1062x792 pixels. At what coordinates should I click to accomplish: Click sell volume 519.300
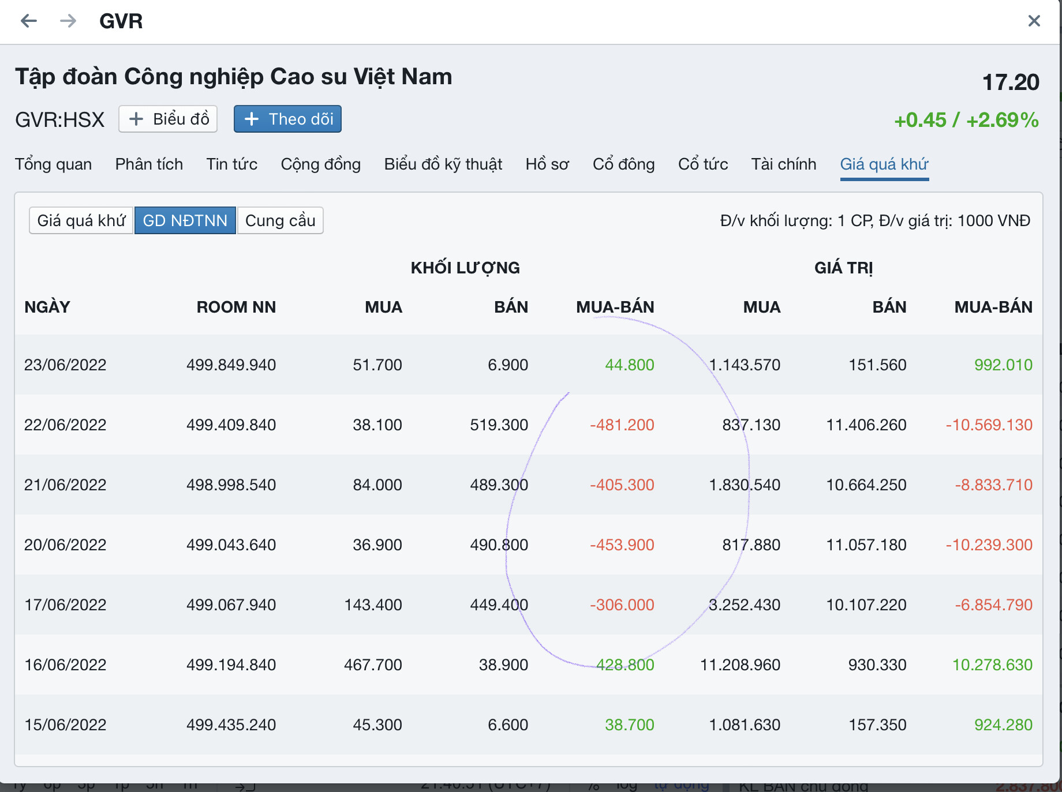[x=499, y=425]
